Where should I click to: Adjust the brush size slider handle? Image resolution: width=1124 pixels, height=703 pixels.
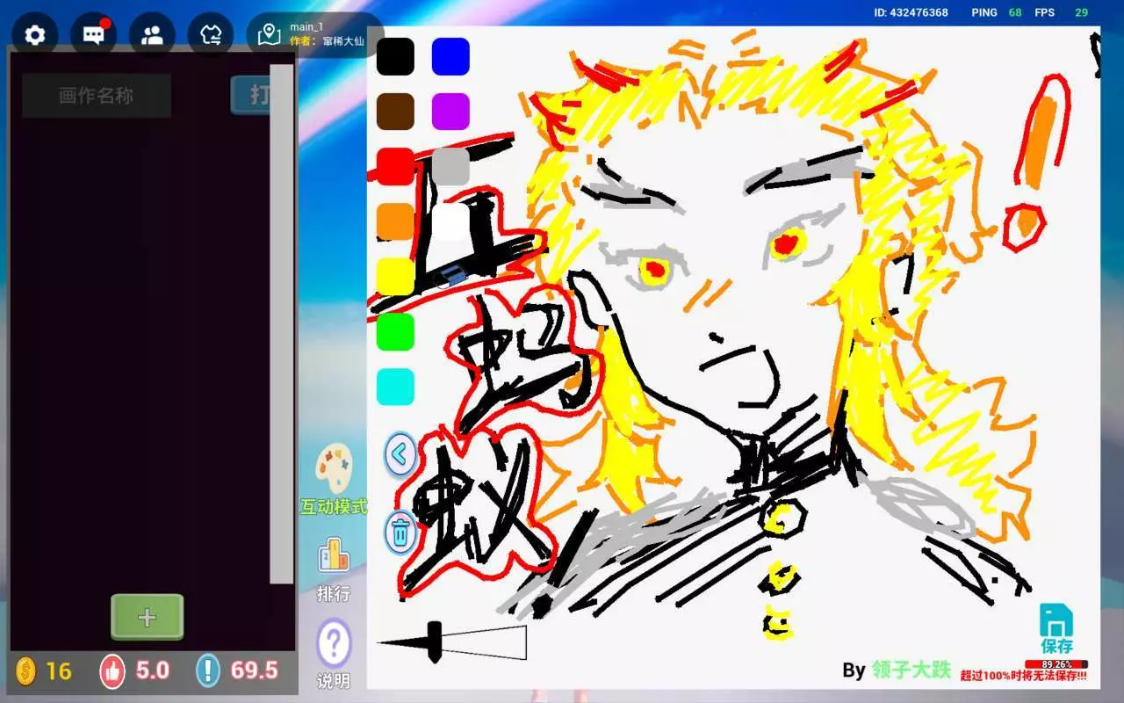[434, 642]
